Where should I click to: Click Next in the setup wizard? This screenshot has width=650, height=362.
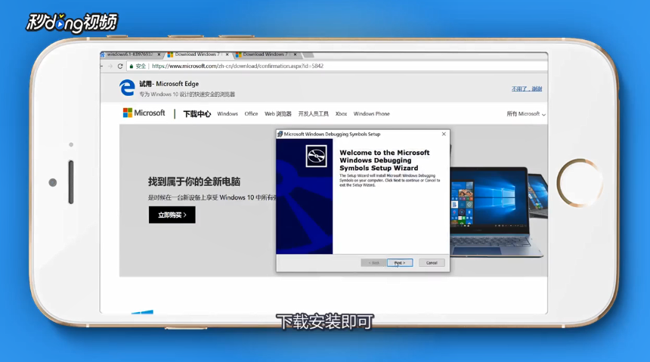(400, 263)
